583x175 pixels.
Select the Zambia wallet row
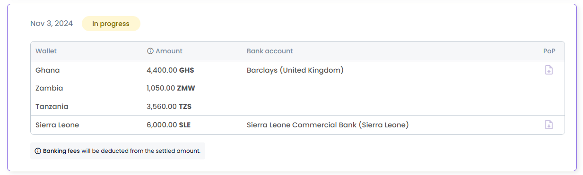click(x=297, y=88)
